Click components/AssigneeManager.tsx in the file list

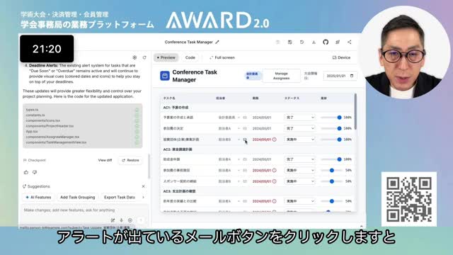[x=52, y=137]
